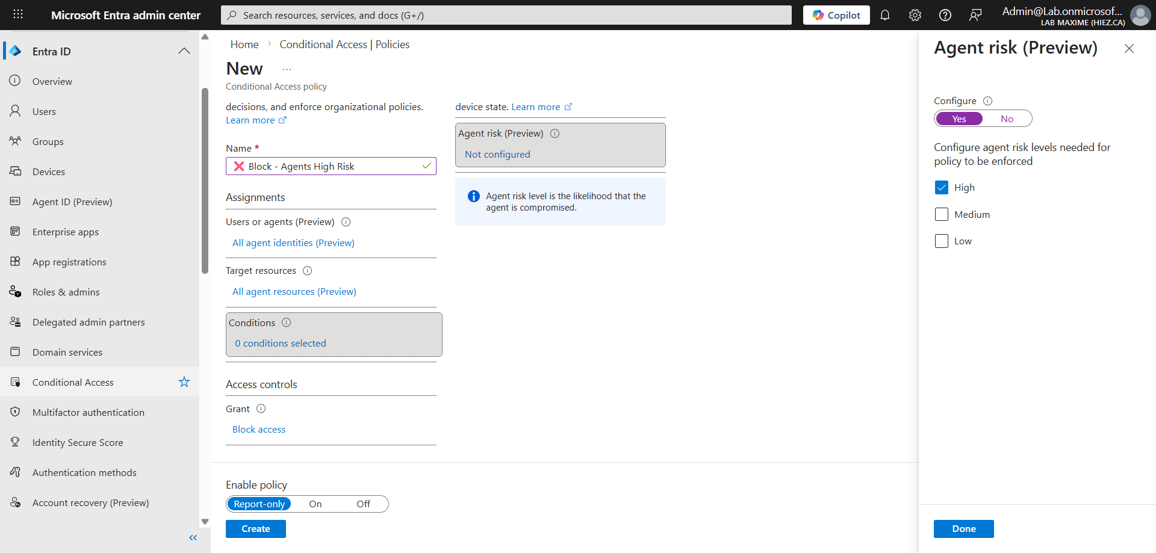Open portal settings gear icon
Screen dimensions: 1156x553
tap(915, 16)
